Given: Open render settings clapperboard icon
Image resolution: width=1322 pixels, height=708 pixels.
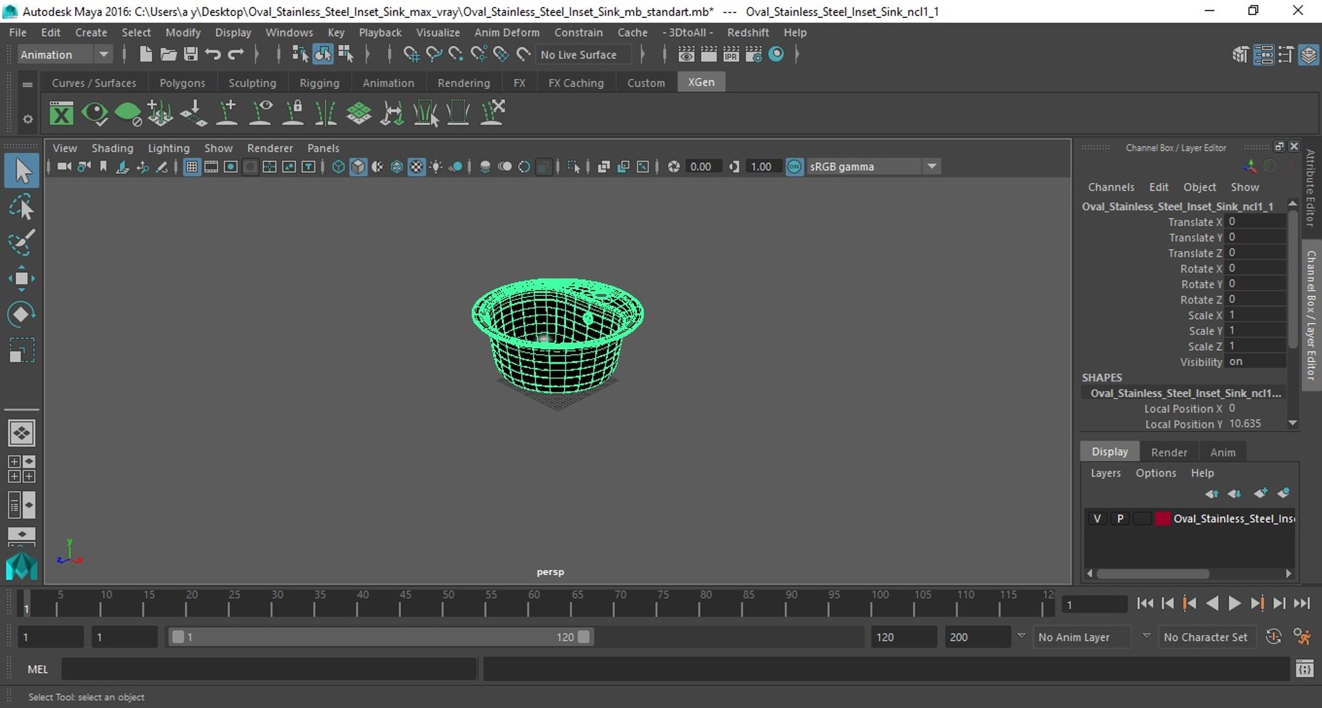Looking at the screenshot, I should coord(754,54).
